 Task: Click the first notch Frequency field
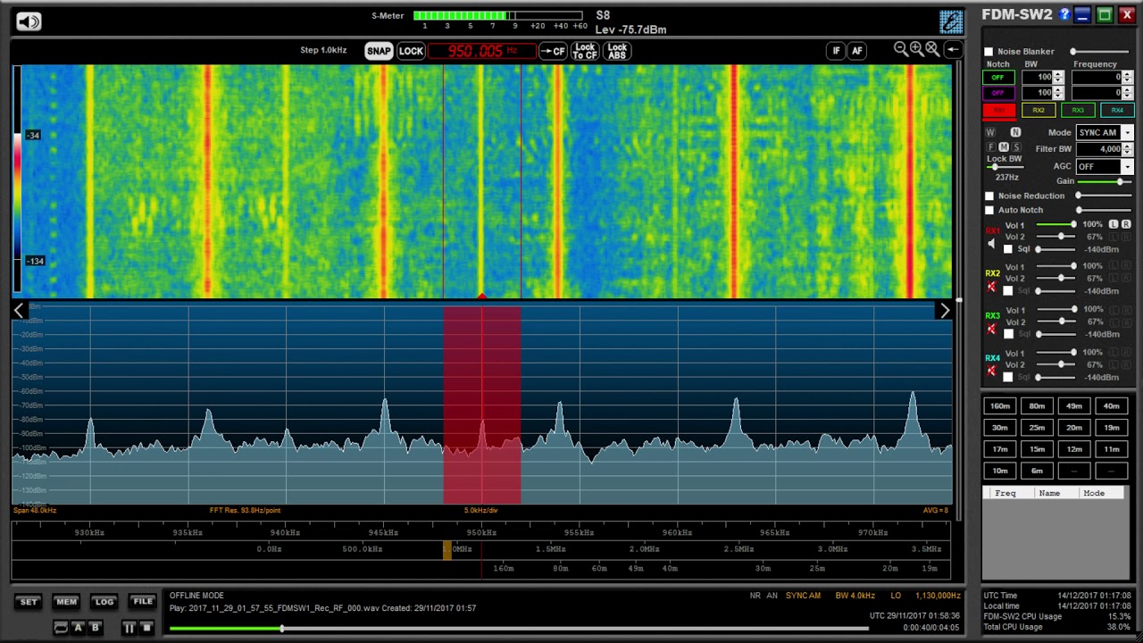coord(1097,78)
